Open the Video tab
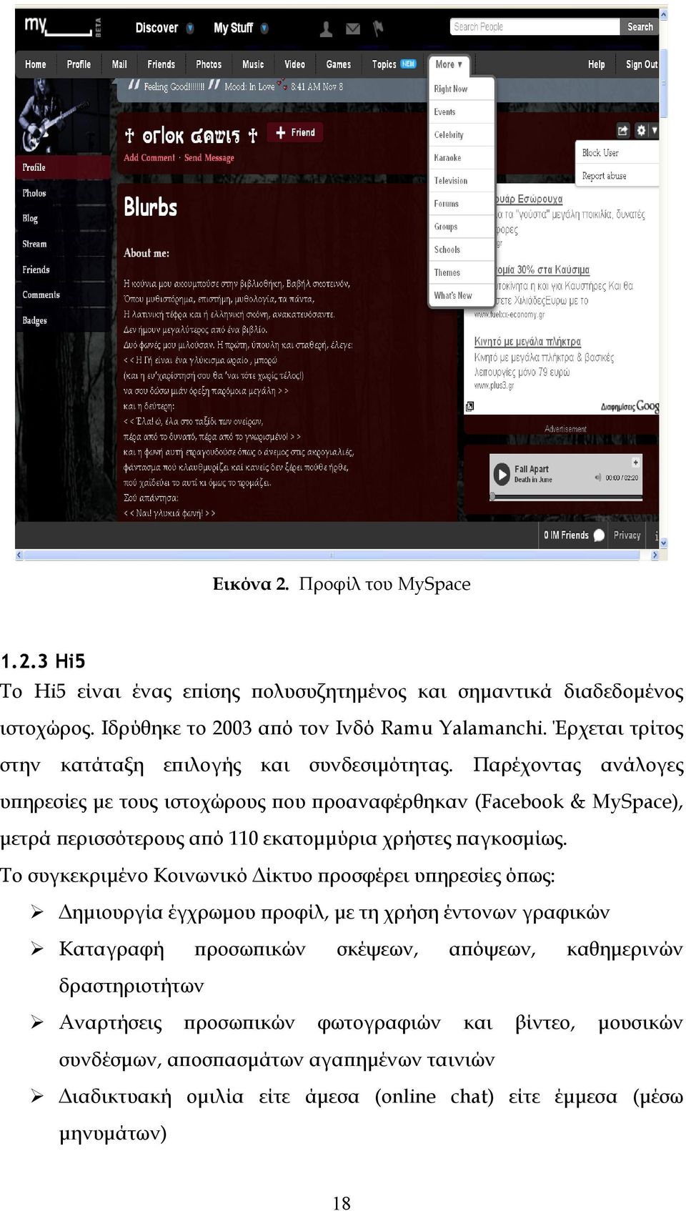686x1211 pixels. [x=294, y=64]
